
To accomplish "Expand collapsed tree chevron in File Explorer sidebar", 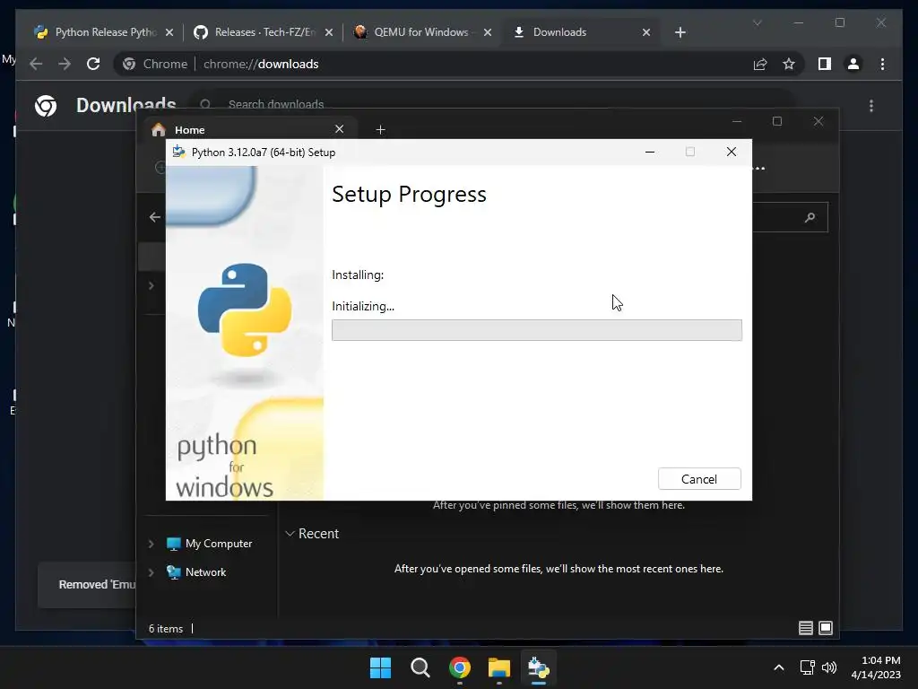I will pos(151,285).
